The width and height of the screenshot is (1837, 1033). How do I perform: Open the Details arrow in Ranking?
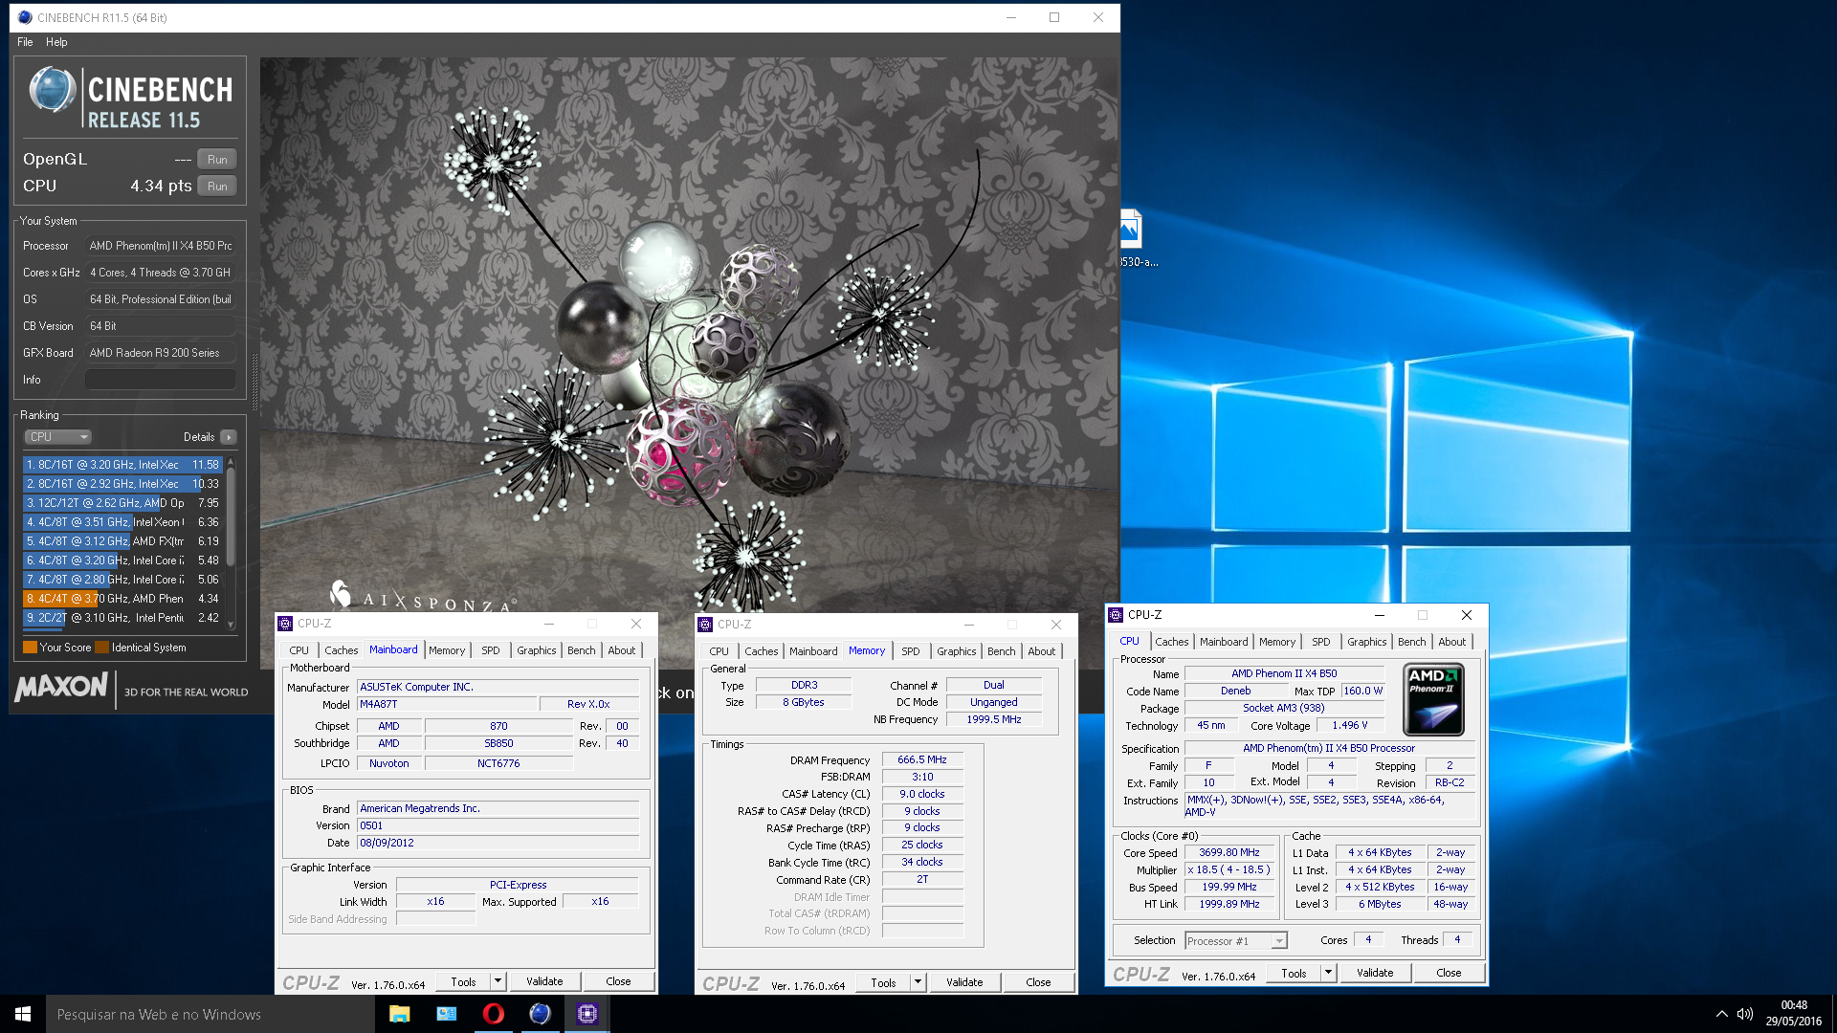pyautogui.click(x=229, y=437)
